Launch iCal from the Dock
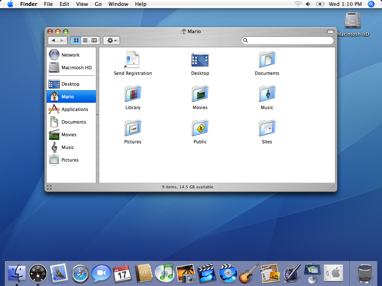 pos(122,273)
